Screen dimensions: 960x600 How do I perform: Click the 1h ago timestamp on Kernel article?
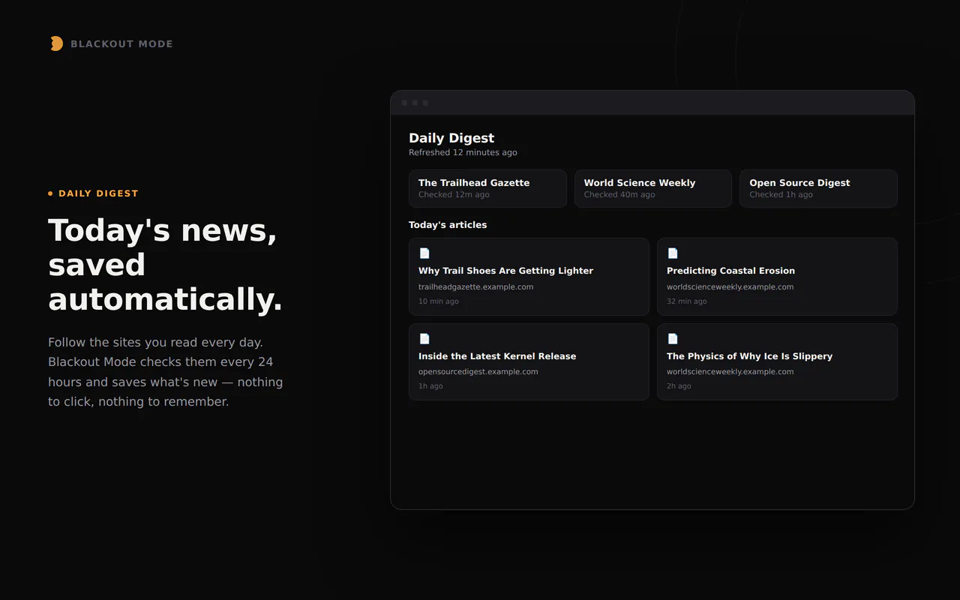click(x=430, y=386)
